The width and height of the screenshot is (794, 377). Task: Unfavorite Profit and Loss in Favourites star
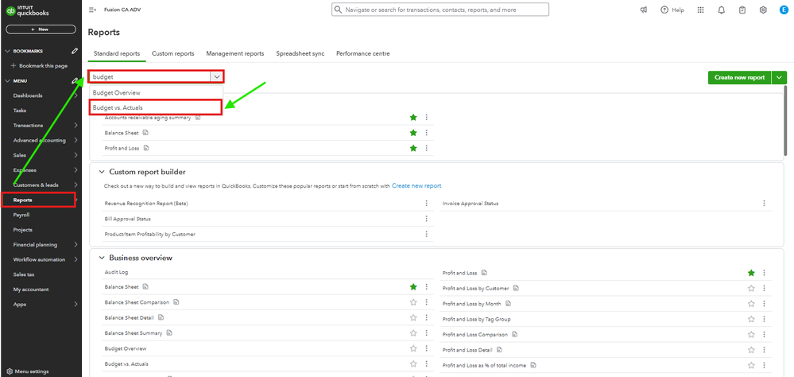coord(413,149)
